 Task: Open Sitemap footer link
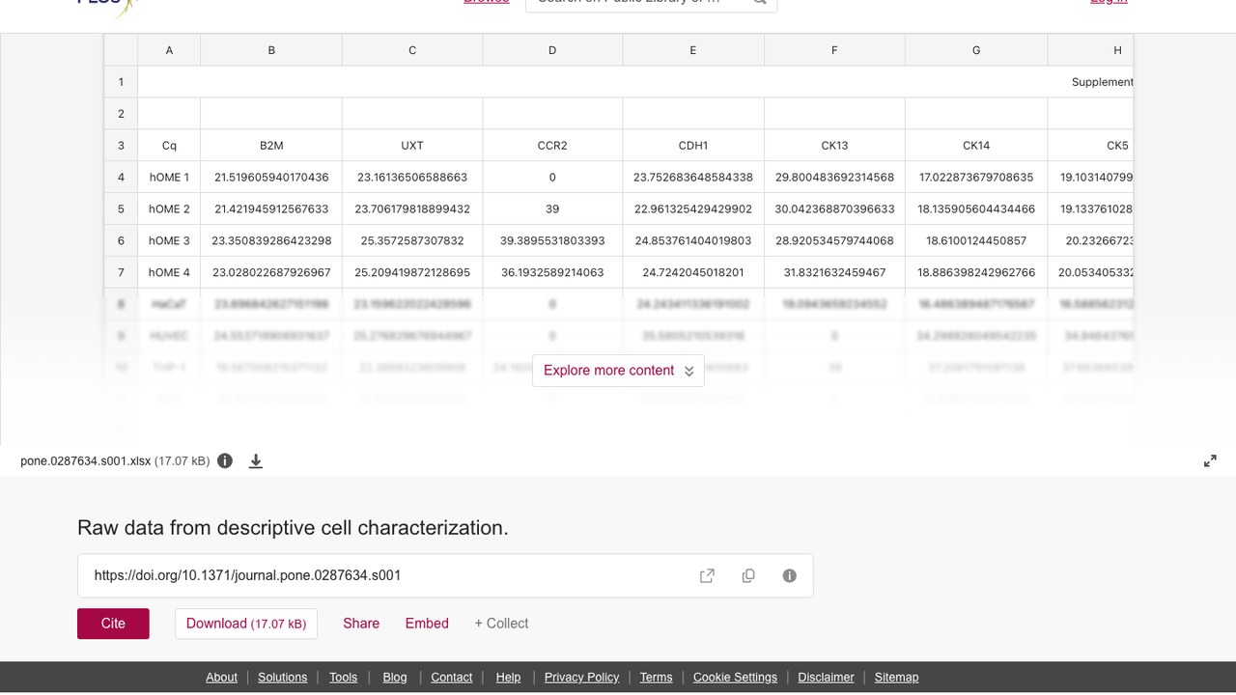click(x=896, y=677)
